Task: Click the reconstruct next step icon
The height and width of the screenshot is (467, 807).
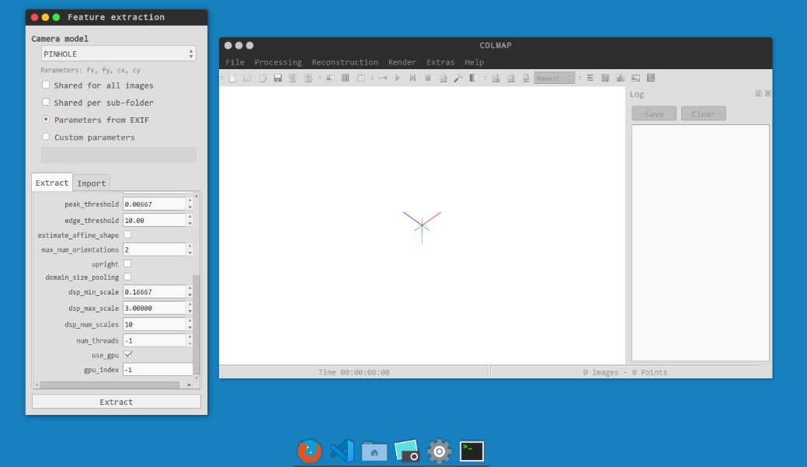Action: pyautogui.click(x=412, y=78)
